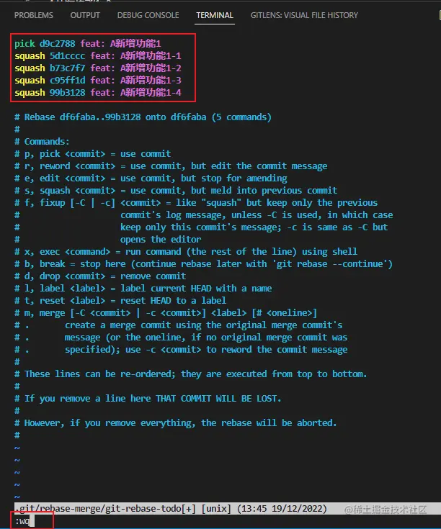
Task: Open the OUTPUT panel tab
Action: tap(85, 15)
